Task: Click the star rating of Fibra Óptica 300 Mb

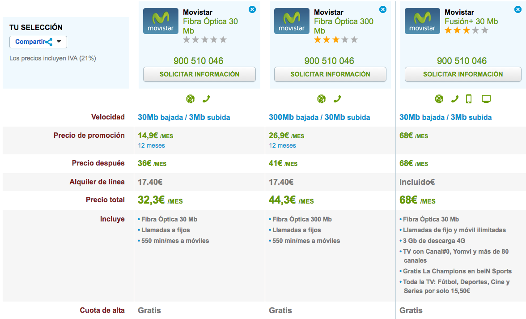Action: [336, 40]
